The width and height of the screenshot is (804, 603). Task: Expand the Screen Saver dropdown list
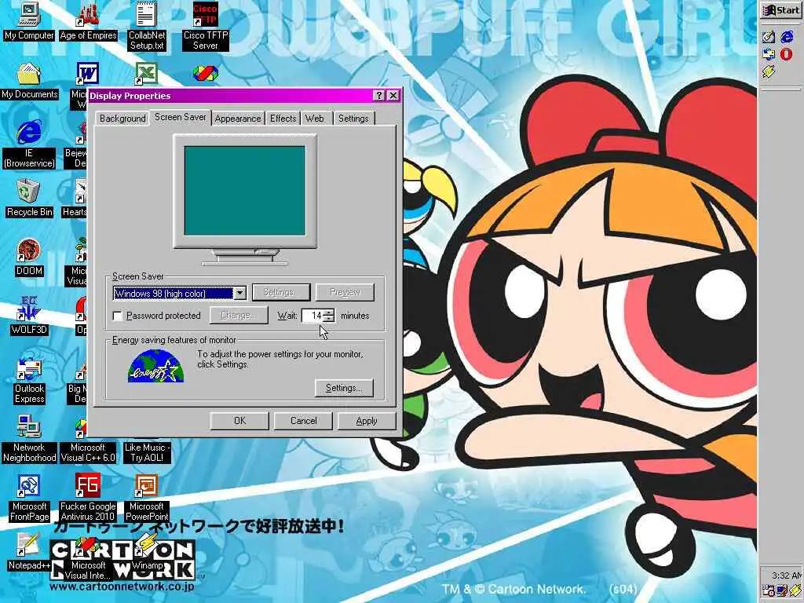click(x=239, y=294)
